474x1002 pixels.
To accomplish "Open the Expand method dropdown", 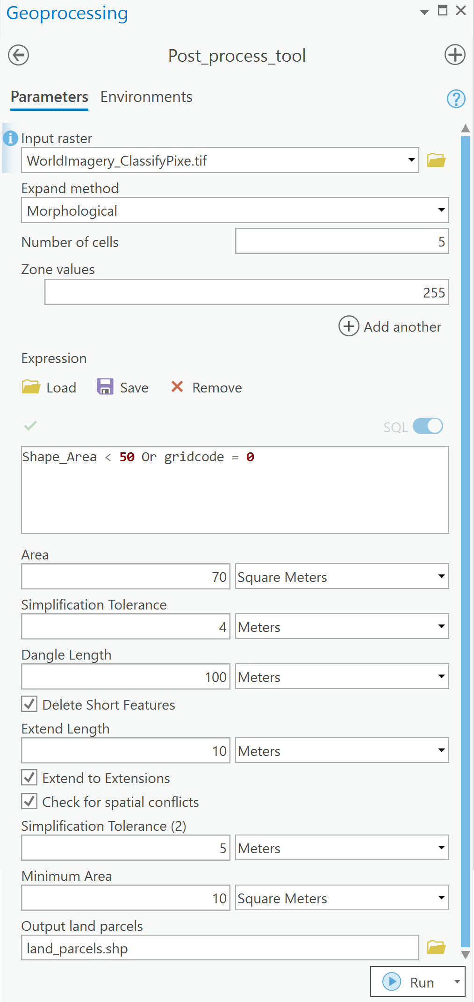I will click(x=235, y=211).
